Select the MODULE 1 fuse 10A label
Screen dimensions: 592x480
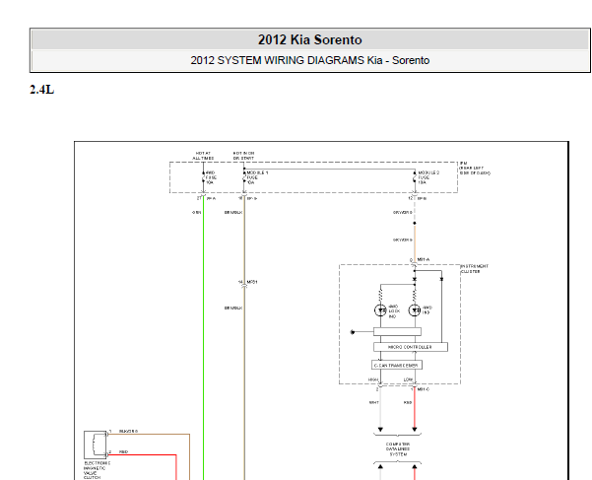pyautogui.click(x=257, y=177)
